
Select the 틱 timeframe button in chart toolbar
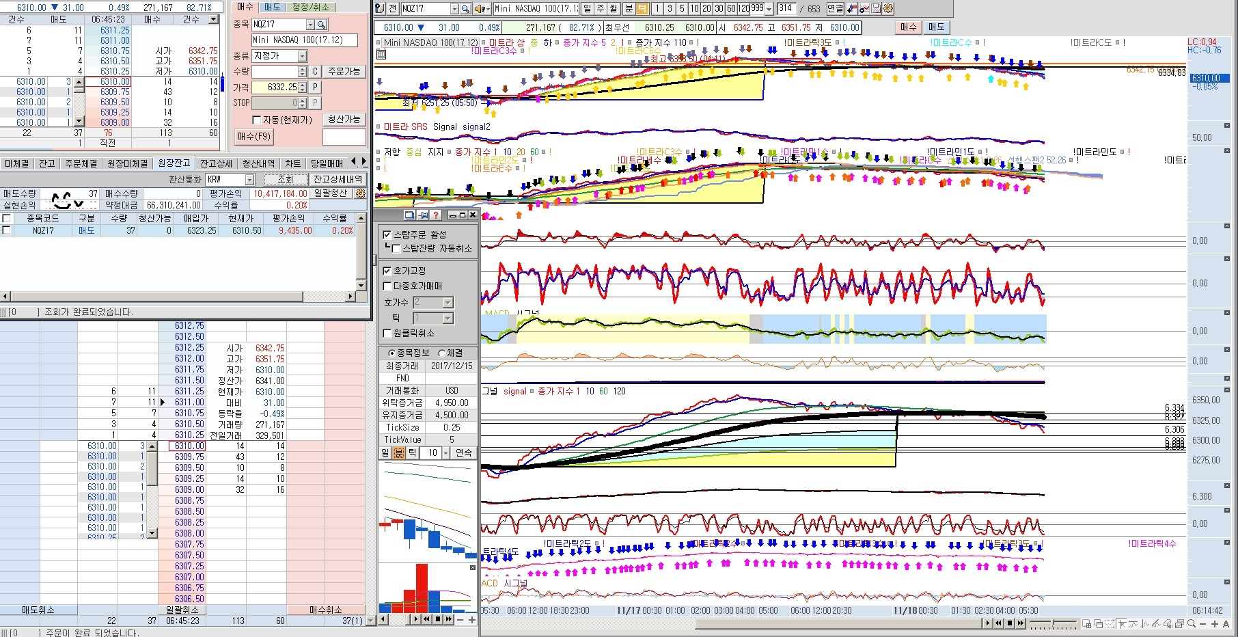point(642,9)
